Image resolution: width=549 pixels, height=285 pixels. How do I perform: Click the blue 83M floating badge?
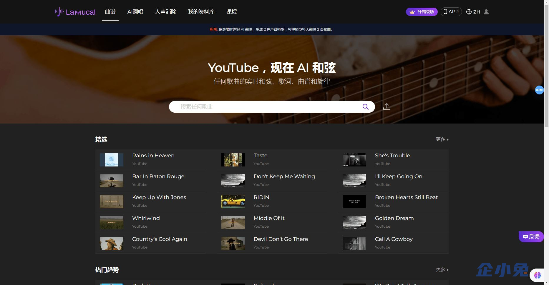539,90
